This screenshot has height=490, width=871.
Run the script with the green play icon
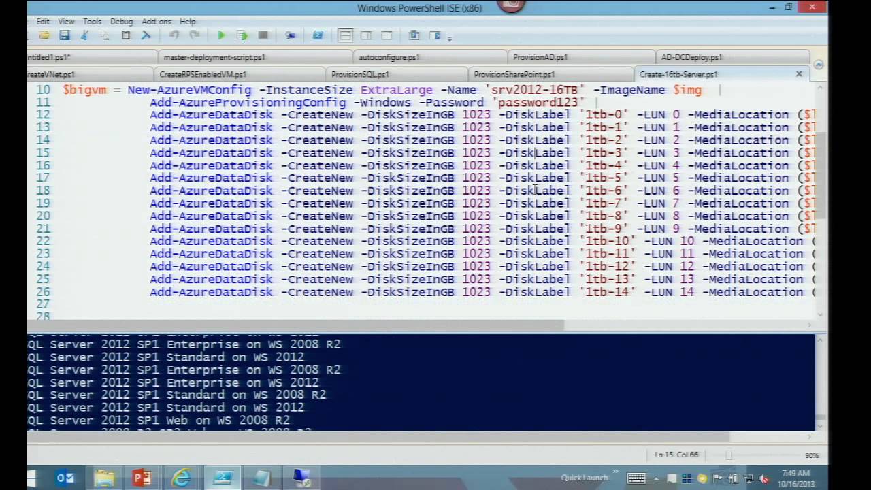pyautogui.click(x=221, y=35)
